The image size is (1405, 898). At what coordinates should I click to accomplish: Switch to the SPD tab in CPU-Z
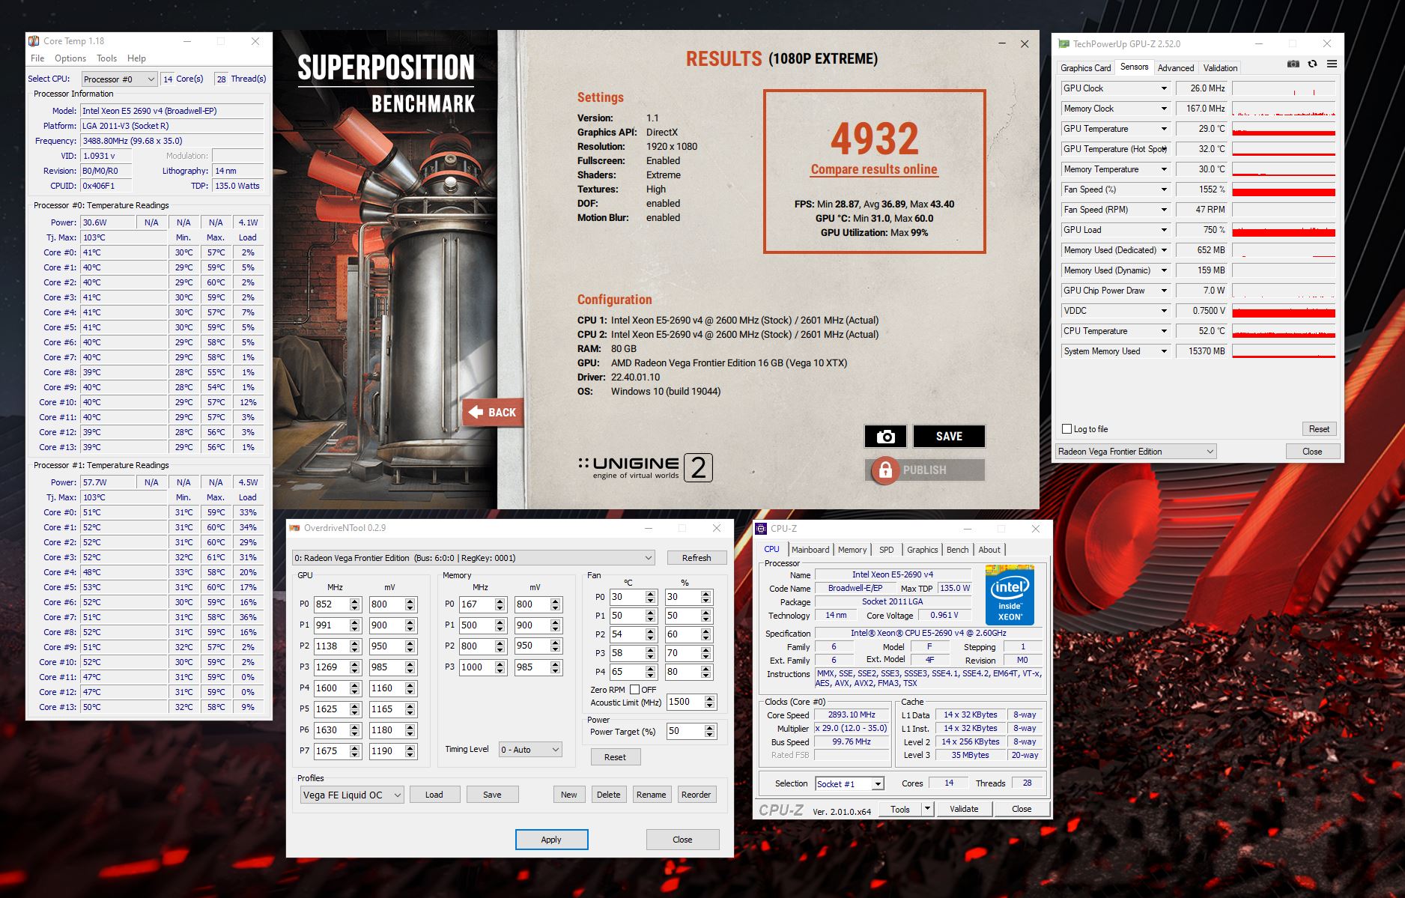[887, 550]
